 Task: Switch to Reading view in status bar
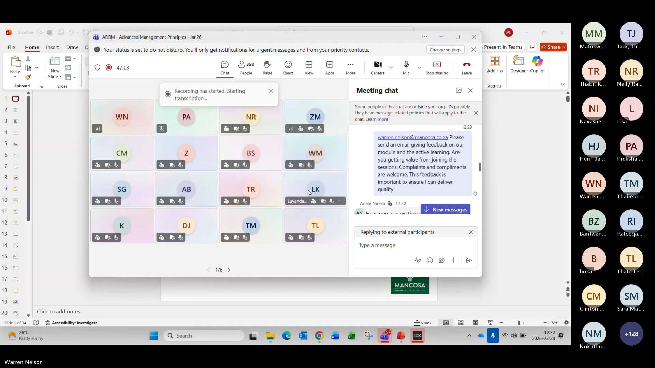pyautogui.click(x=476, y=323)
